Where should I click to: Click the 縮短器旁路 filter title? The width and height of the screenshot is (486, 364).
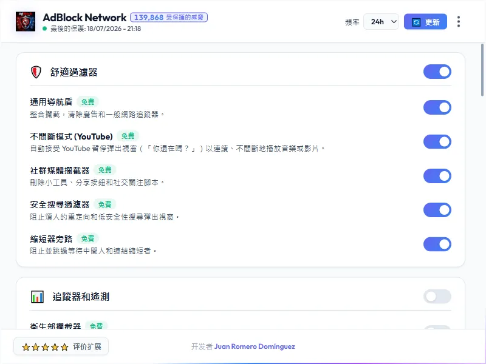coord(51,238)
